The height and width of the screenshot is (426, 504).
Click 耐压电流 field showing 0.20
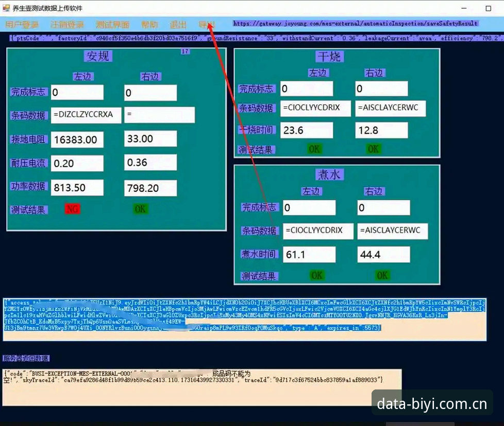[x=77, y=163]
